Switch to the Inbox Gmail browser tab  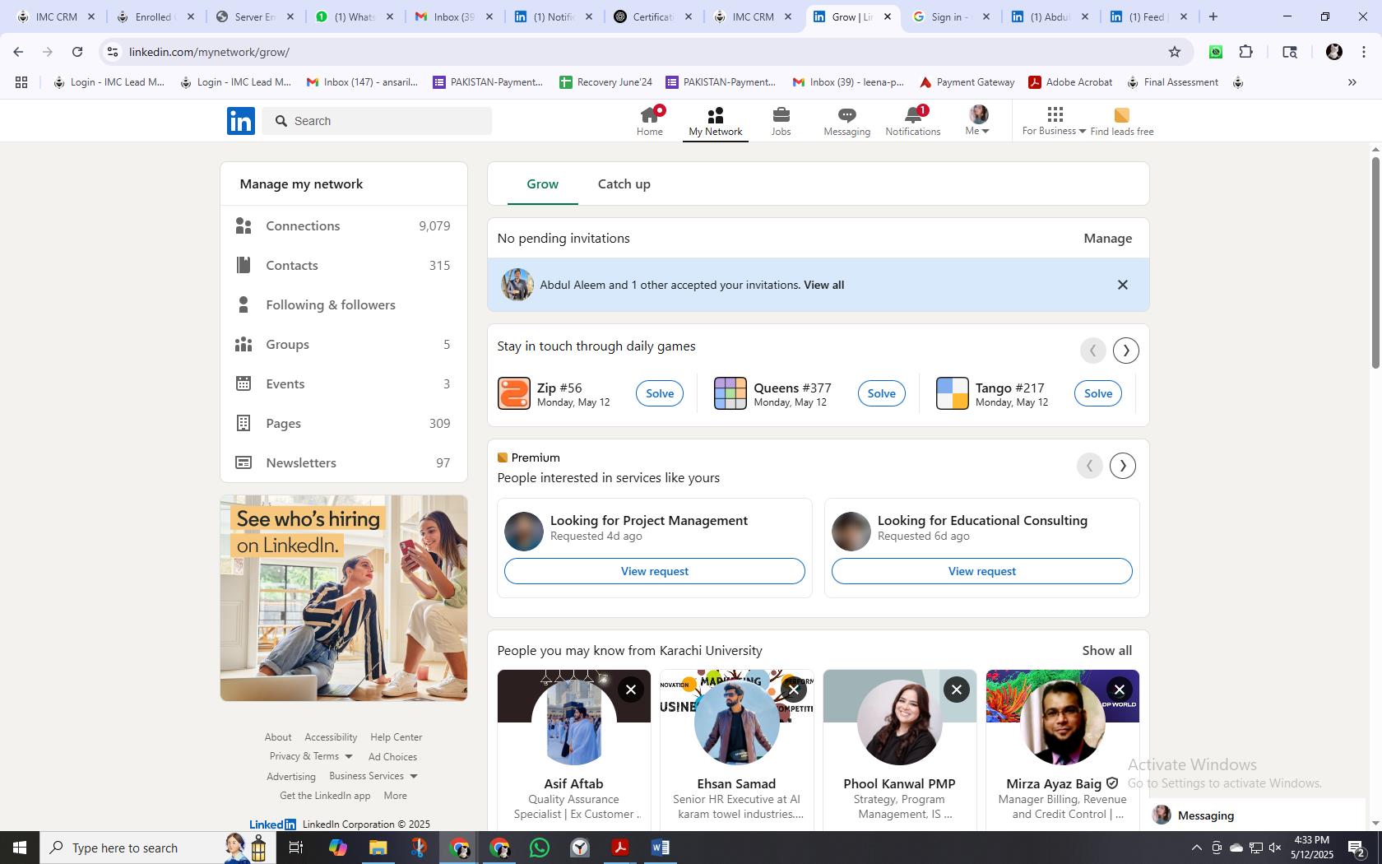(x=455, y=16)
